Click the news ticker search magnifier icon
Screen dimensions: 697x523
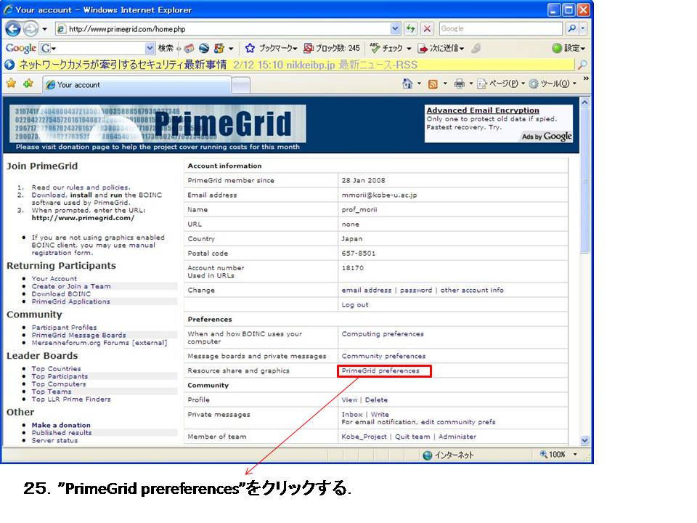[582, 65]
